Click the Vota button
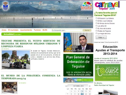The image size is (126, 95). (x=101, y=37)
